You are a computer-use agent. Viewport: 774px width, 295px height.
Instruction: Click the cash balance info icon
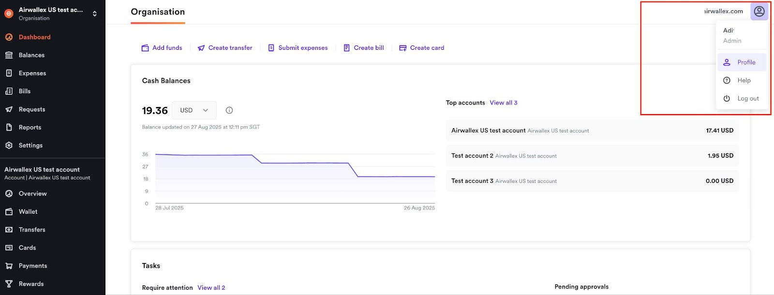point(229,110)
